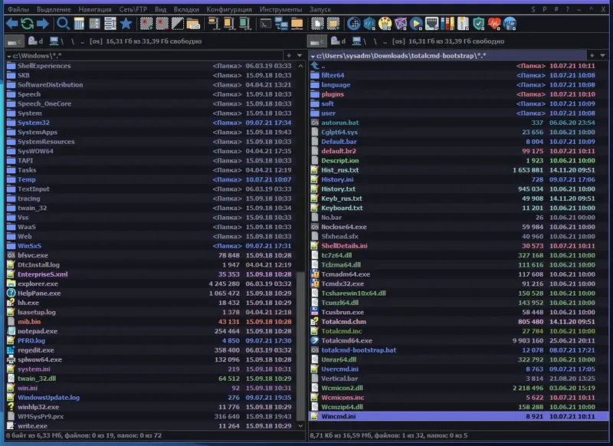Screen dimensions: 613x446
Task: Open file search with magnifier icon
Action: pos(63,24)
